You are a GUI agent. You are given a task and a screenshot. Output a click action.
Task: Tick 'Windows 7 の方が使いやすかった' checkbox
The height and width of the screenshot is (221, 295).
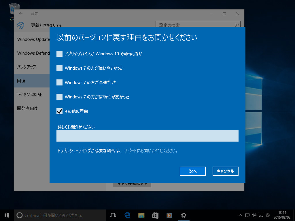pos(59,68)
